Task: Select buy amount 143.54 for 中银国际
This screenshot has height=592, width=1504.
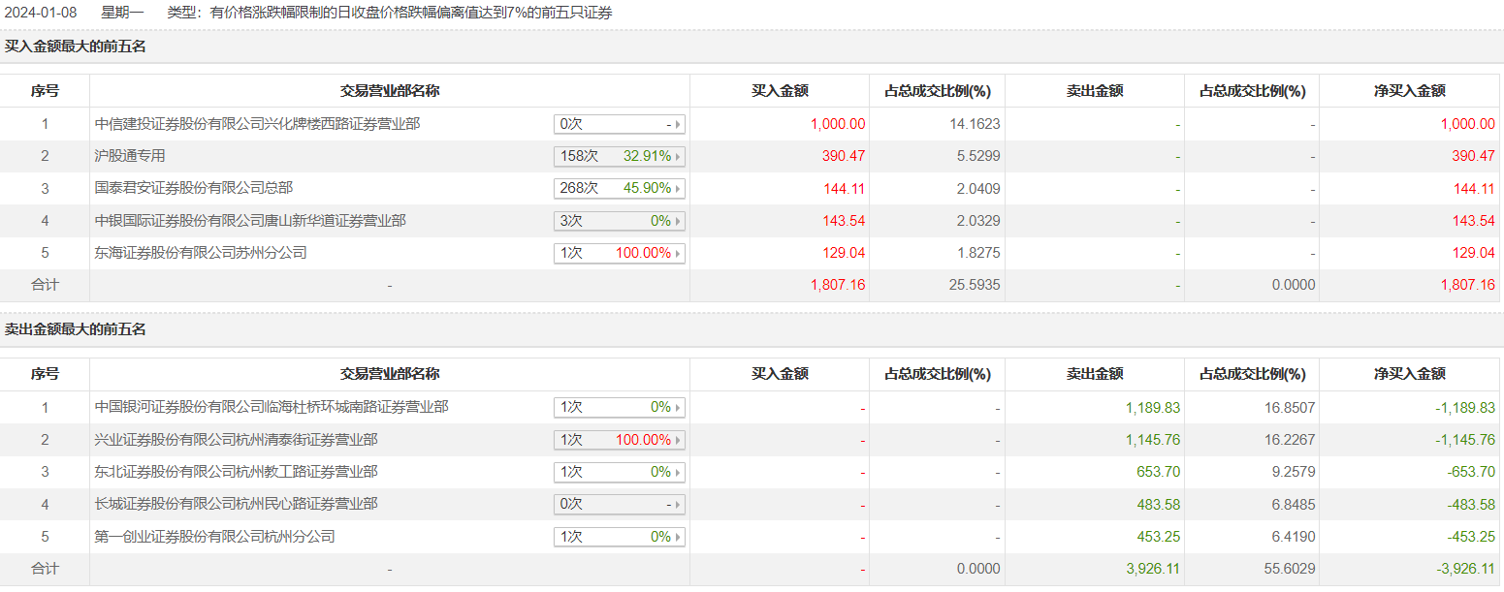Action: [844, 221]
